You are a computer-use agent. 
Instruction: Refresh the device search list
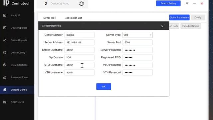(x=81, y=4)
